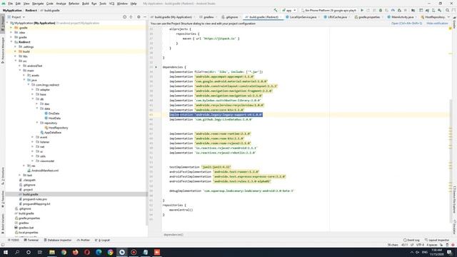The height and width of the screenshot is (257, 457).
Task: Click Hide notification link
Action: click(x=437, y=24)
